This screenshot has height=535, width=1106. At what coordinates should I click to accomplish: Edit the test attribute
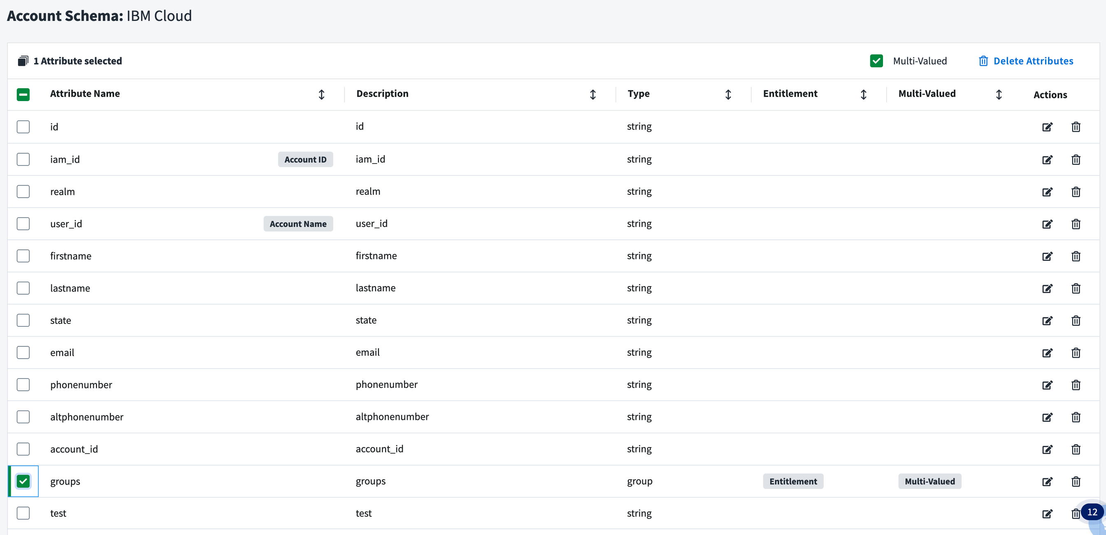1047,514
